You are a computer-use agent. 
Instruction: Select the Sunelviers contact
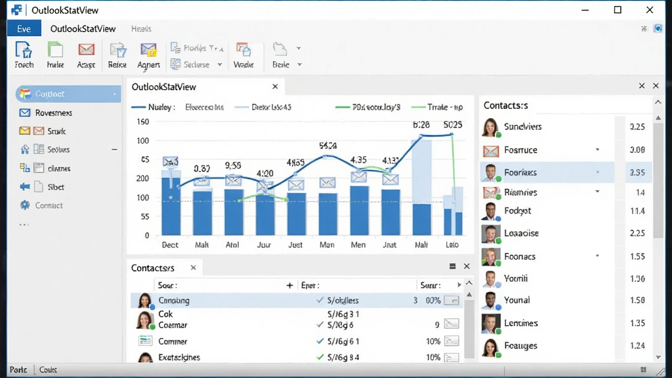pyautogui.click(x=566, y=127)
